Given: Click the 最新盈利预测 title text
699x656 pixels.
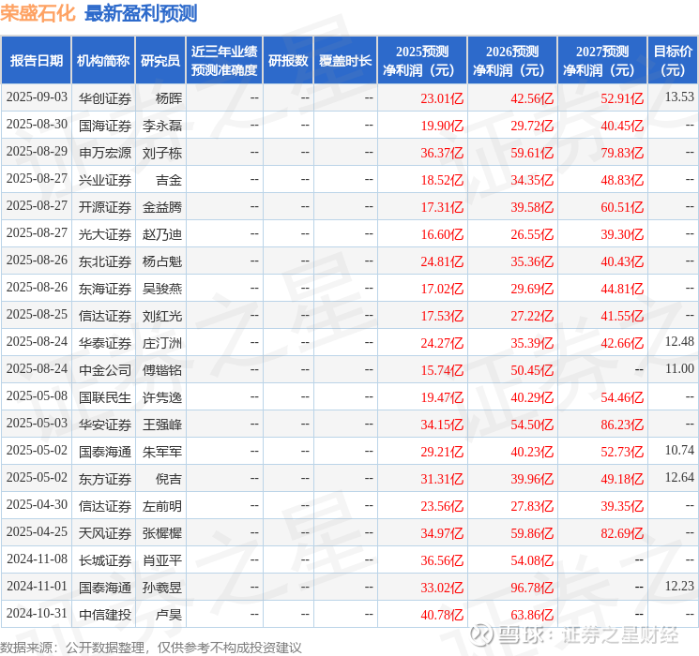Looking at the screenshot, I should tap(141, 13).
